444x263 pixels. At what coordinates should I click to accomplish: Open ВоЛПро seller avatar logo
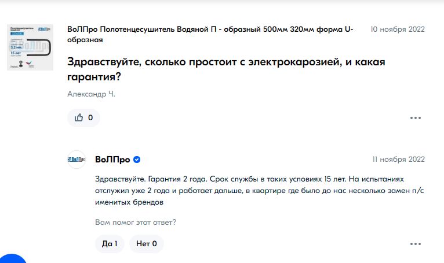[x=77, y=160]
